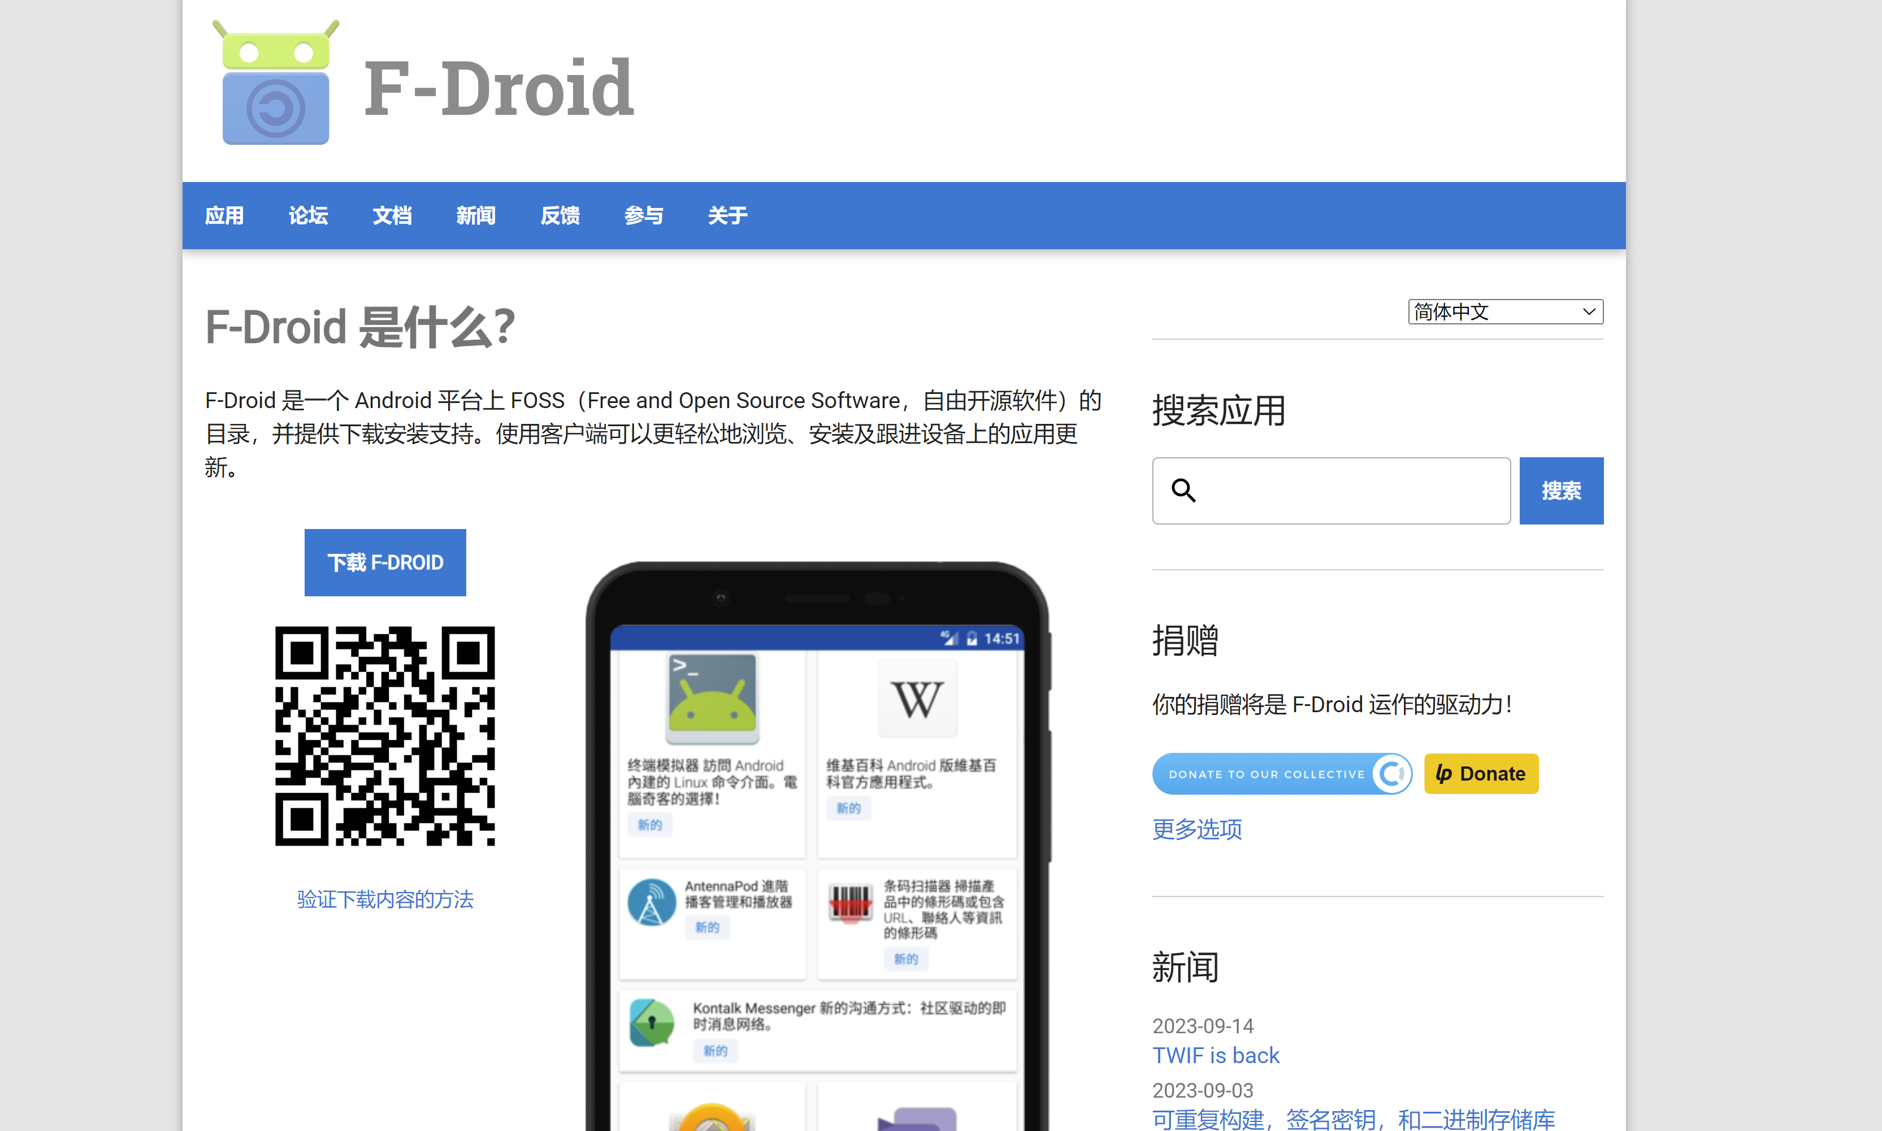Image resolution: width=1882 pixels, height=1131 pixels.
Task: Click the magnifier icon in search box
Action: pyautogui.click(x=1182, y=490)
